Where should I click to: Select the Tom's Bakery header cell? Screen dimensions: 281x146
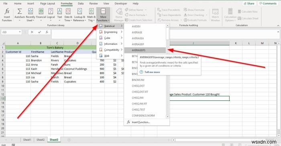55,47
